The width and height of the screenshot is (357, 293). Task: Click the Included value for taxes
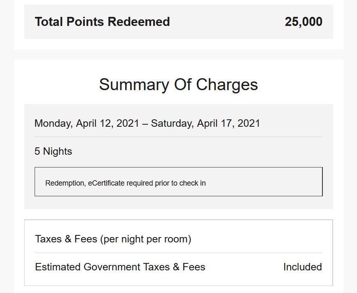pos(303,267)
